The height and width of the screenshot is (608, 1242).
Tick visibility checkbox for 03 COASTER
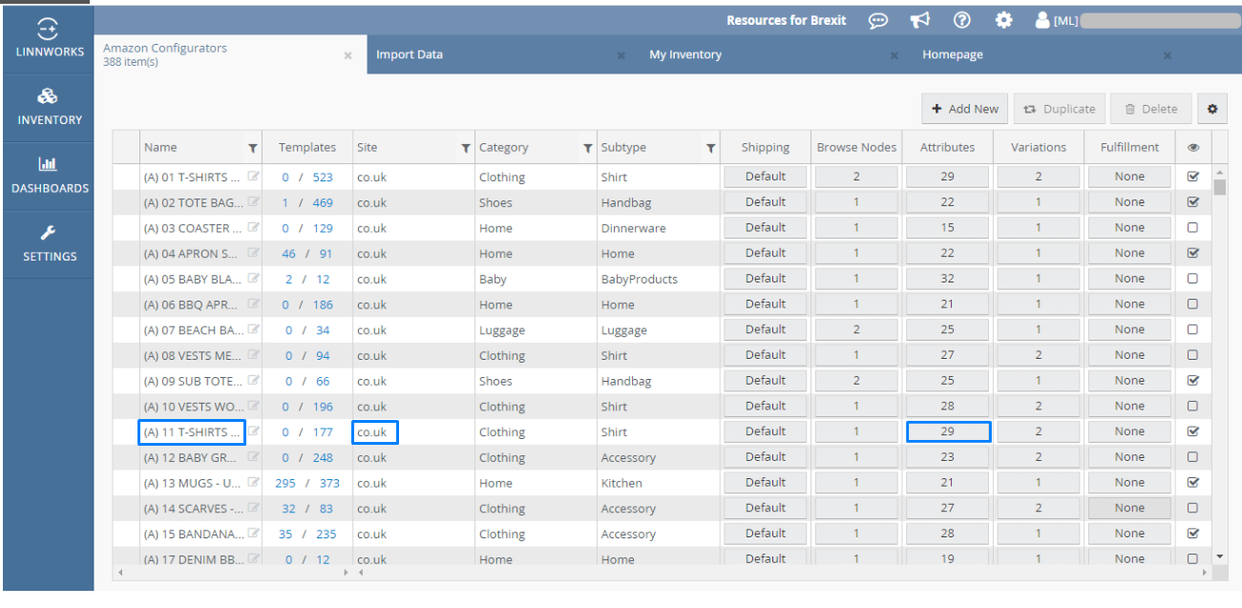coord(1192,228)
